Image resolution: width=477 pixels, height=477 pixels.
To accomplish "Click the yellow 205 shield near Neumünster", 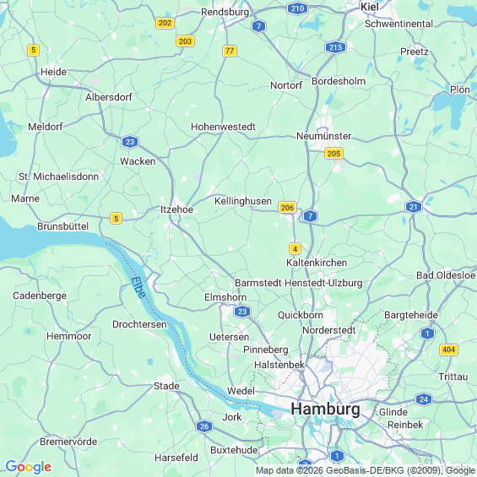I will (333, 154).
